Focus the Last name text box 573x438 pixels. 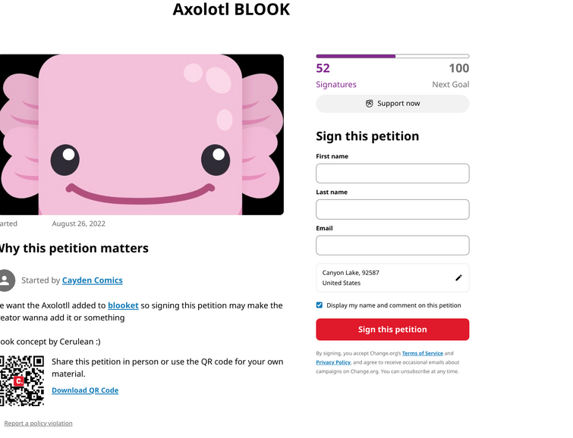tap(392, 209)
